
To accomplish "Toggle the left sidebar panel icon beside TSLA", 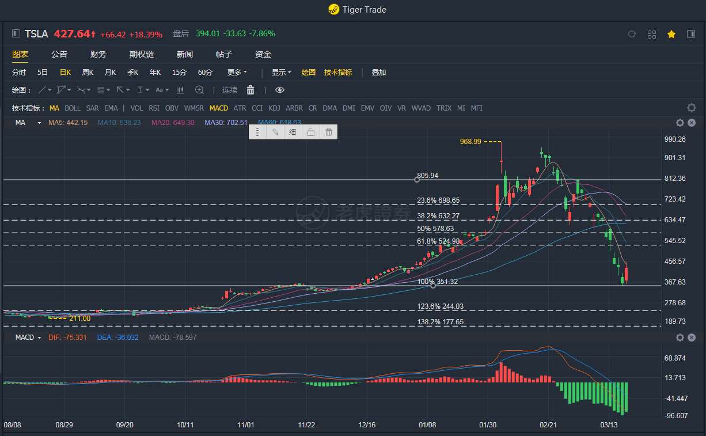I will pyautogui.click(x=16, y=34).
